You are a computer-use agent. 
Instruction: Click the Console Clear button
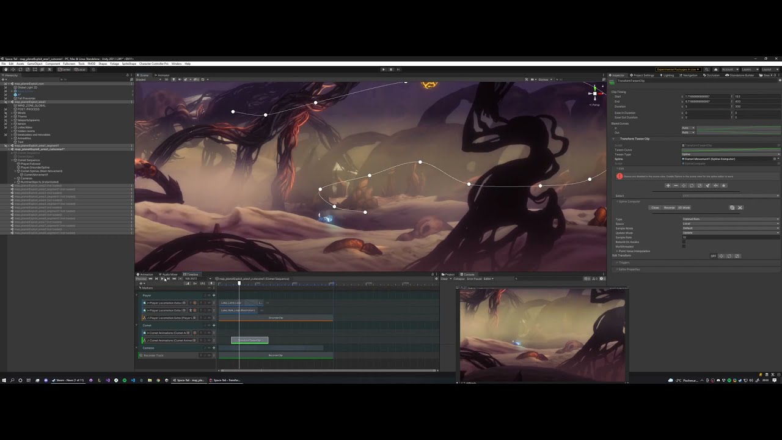(444, 279)
